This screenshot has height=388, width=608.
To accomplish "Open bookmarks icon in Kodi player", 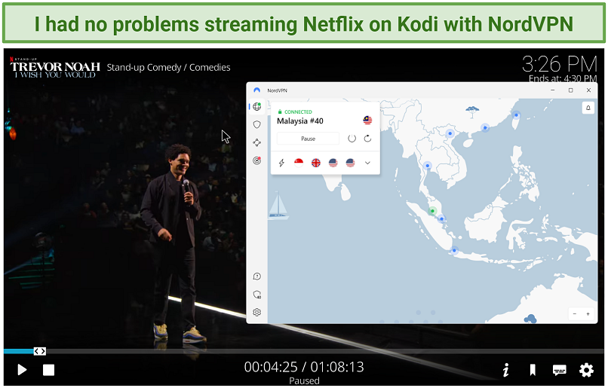I will coord(533,370).
